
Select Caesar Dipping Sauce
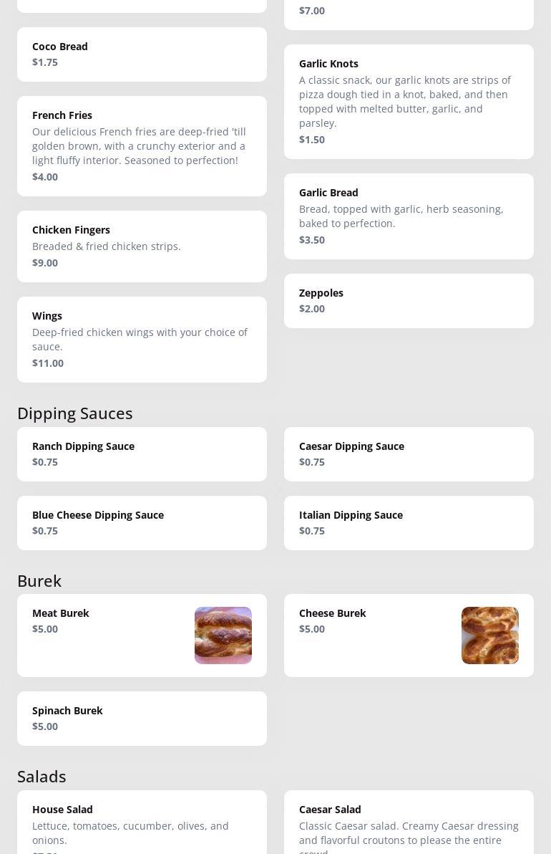coord(409,454)
